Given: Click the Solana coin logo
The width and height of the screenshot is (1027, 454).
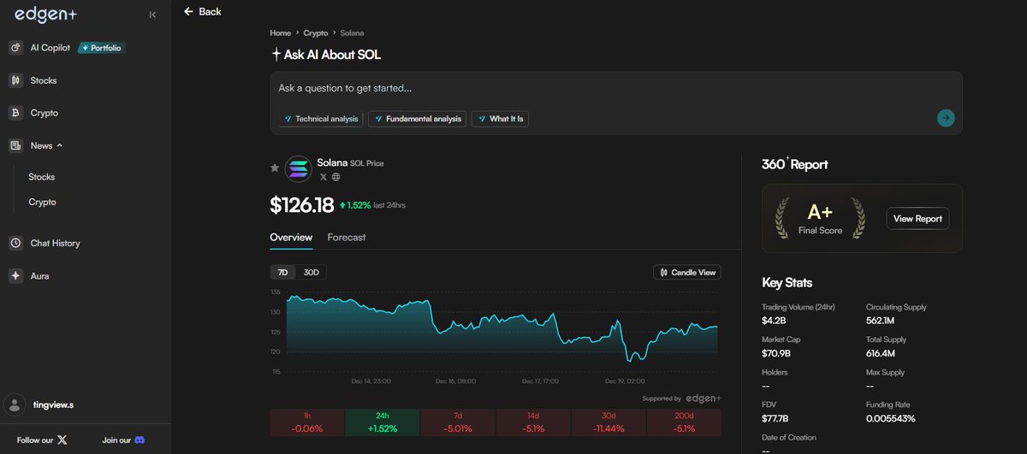Looking at the screenshot, I should click(299, 169).
